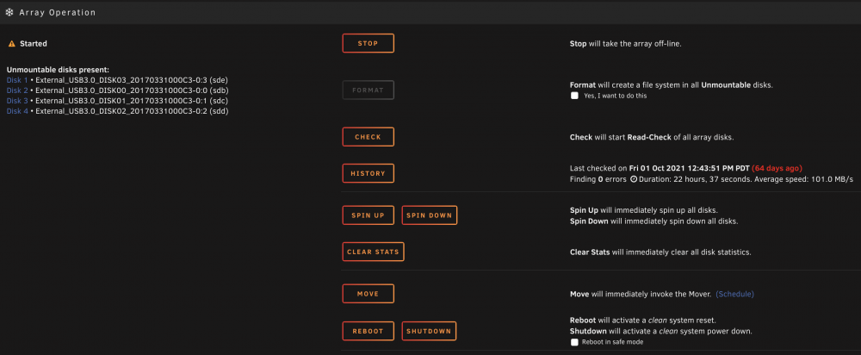Image resolution: width=861 pixels, height=355 pixels.
Task: Click 'Stop will take the array off-line.' text
Action: click(x=625, y=43)
